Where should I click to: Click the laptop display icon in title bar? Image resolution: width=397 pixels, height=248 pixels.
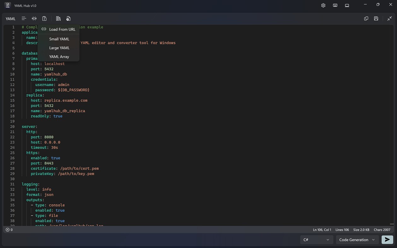[347, 5]
